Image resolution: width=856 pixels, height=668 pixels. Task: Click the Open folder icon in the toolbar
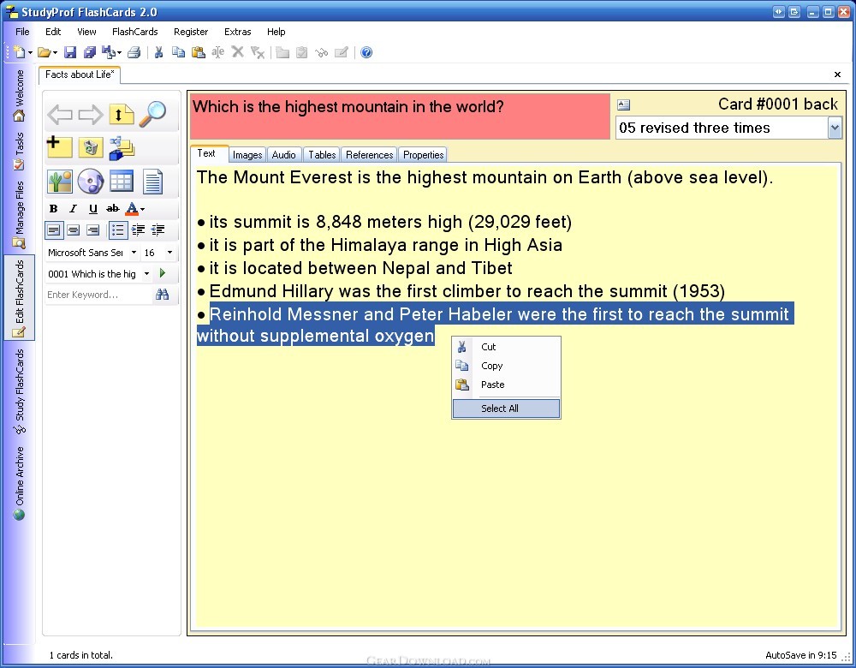point(45,52)
